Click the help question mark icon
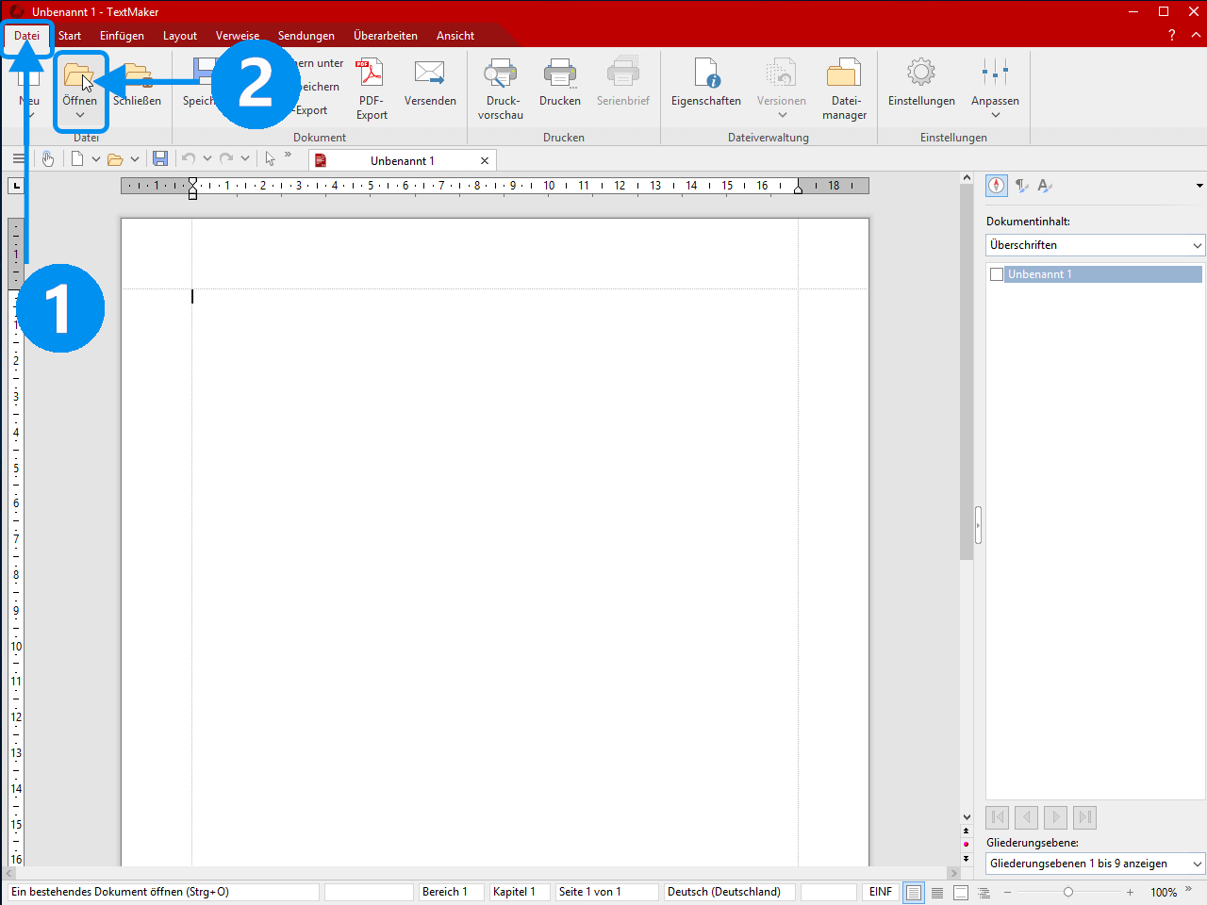 click(x=1171, y=36)
